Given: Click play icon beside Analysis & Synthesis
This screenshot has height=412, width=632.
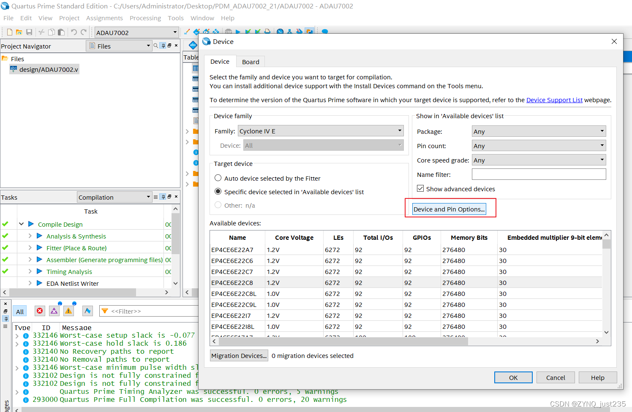Looking at the screenshot, I should [x=39, y=236].
